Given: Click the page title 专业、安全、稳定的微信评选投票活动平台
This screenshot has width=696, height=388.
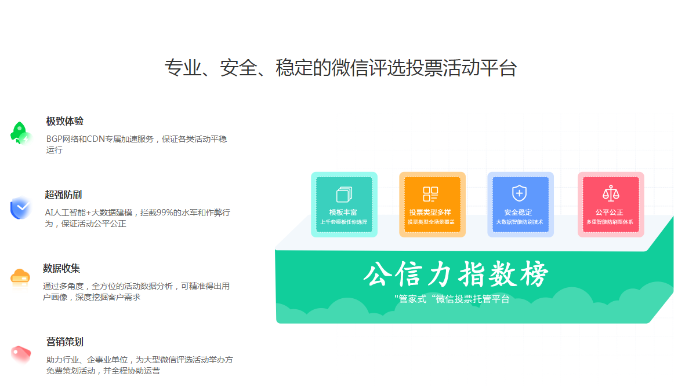Looking at the screenshot, I should pyautogui.click(x=340, y=68).
